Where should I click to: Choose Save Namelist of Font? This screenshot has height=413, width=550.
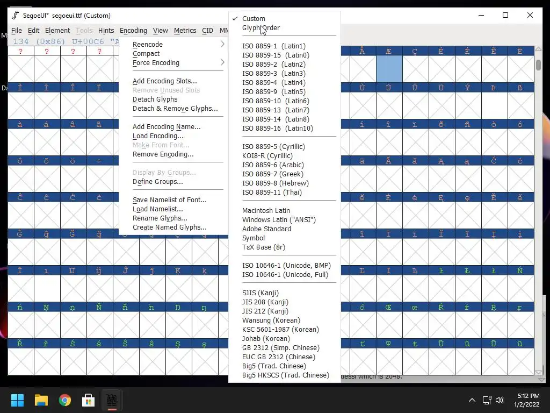(169, 200)
